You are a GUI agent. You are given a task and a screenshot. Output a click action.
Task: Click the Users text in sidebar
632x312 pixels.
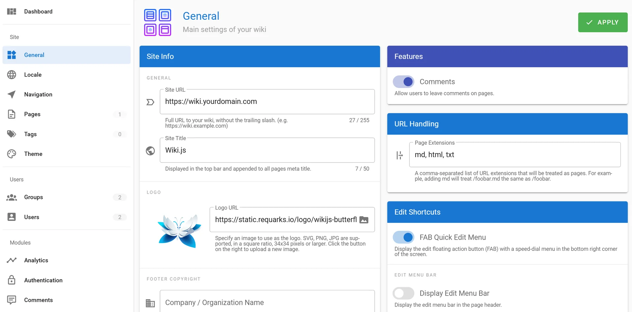[32, 217]
